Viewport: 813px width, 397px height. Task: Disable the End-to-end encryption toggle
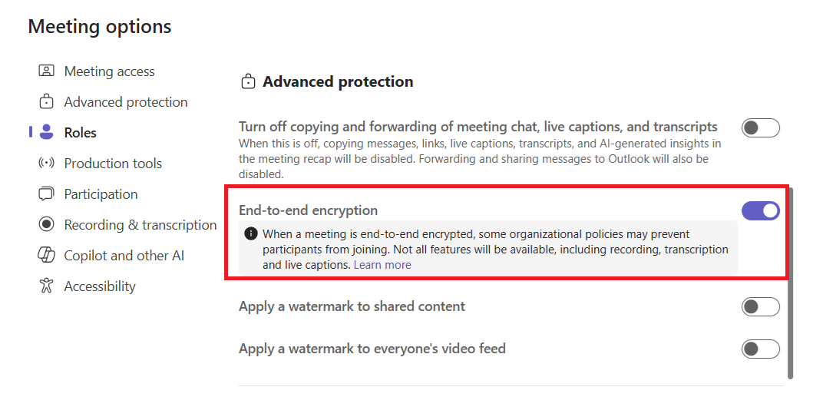tap(760, 210)
